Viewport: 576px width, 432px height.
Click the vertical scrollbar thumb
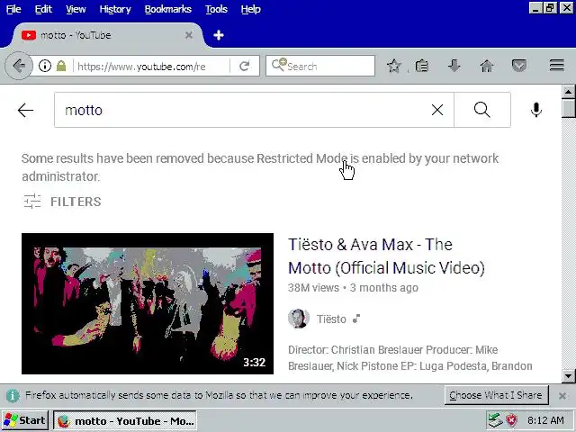pos(568,108)
